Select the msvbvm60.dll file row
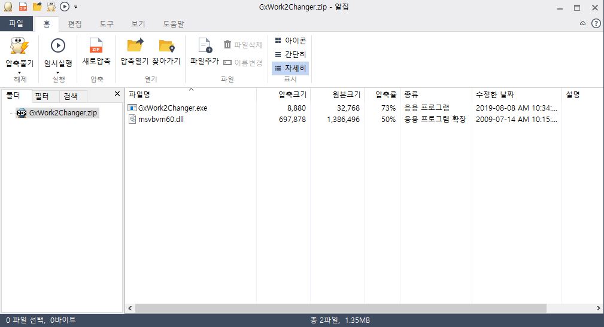This screenshot has width=604, height=327. click(x=364, y=119)
